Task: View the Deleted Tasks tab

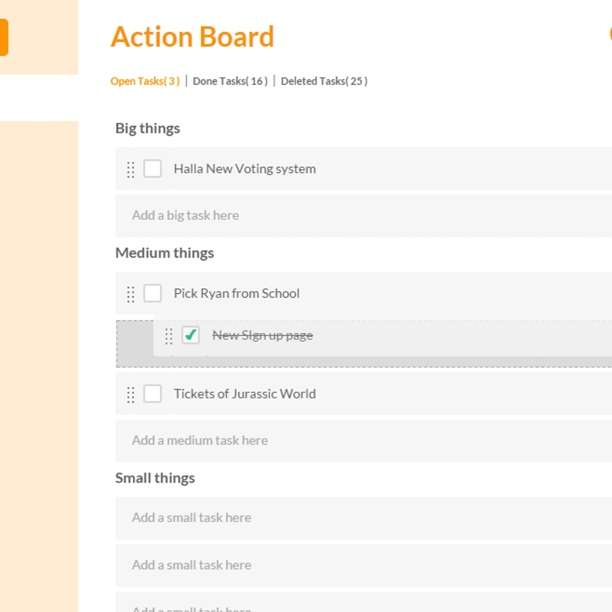Action: click(x=324, y=81)
